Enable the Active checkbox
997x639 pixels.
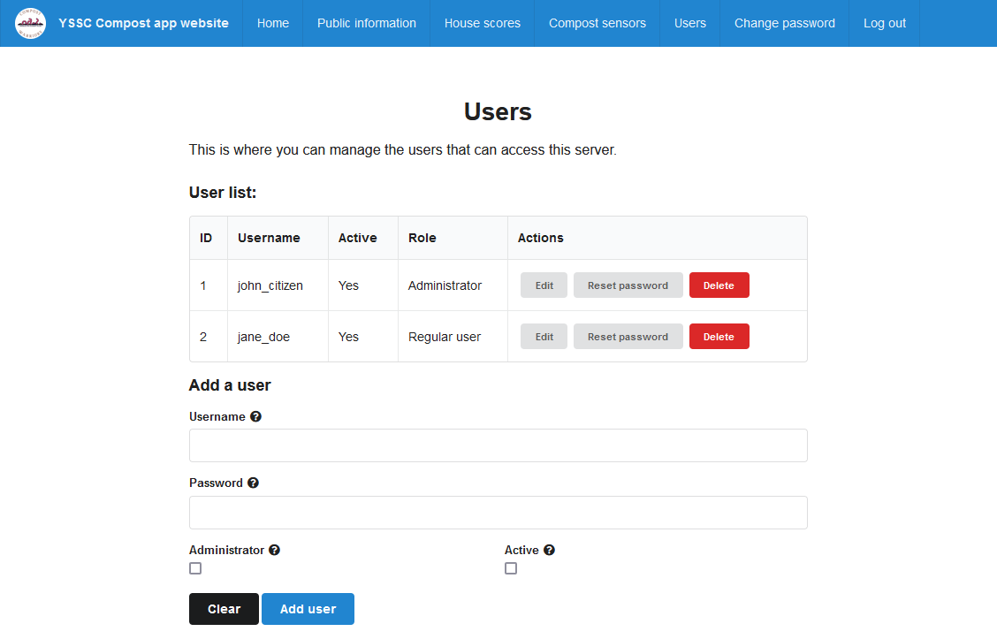[x=511, y=568]
